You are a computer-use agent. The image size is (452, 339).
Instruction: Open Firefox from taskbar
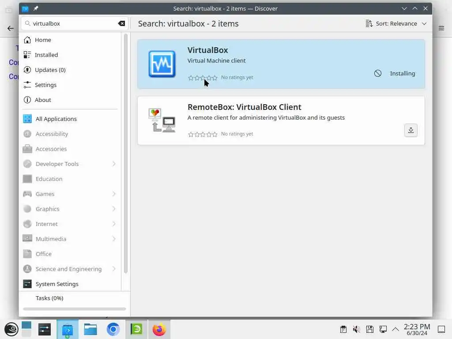(x=159, y=329)
